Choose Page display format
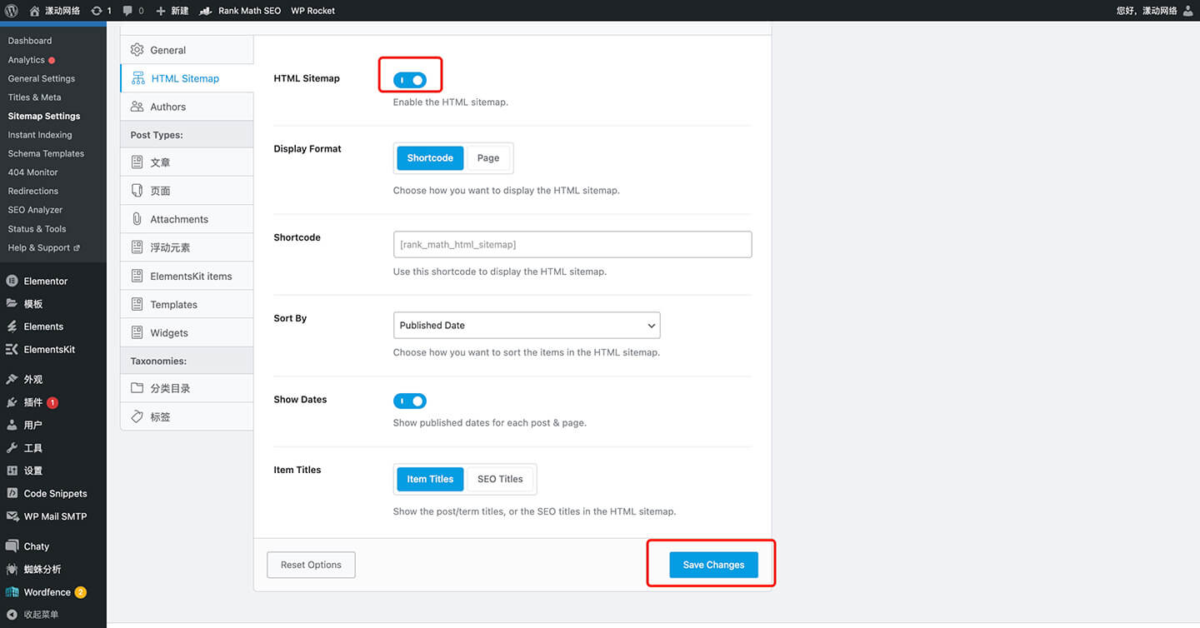The height and width of the screenshot is (628, 1200). click(x=488, y=158)
